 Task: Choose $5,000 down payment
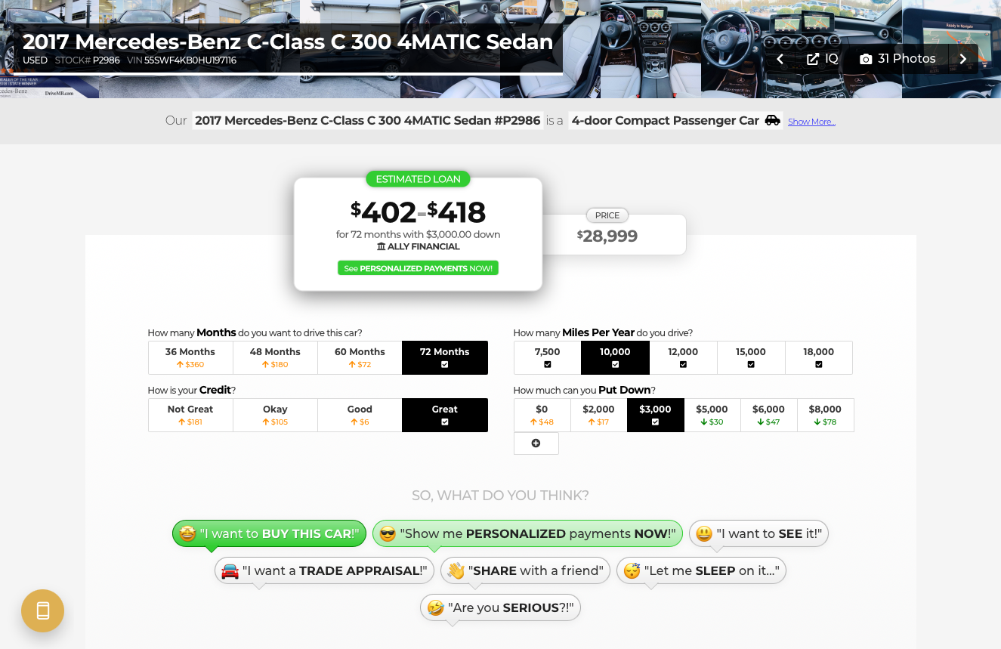point(712,415)
